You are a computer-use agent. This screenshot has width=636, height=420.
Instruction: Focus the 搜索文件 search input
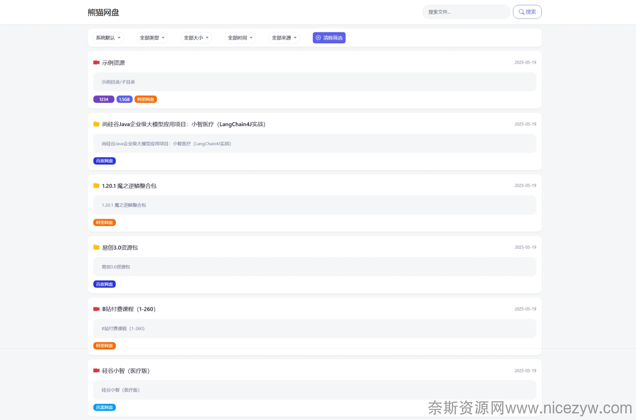[x=466, y=12]
